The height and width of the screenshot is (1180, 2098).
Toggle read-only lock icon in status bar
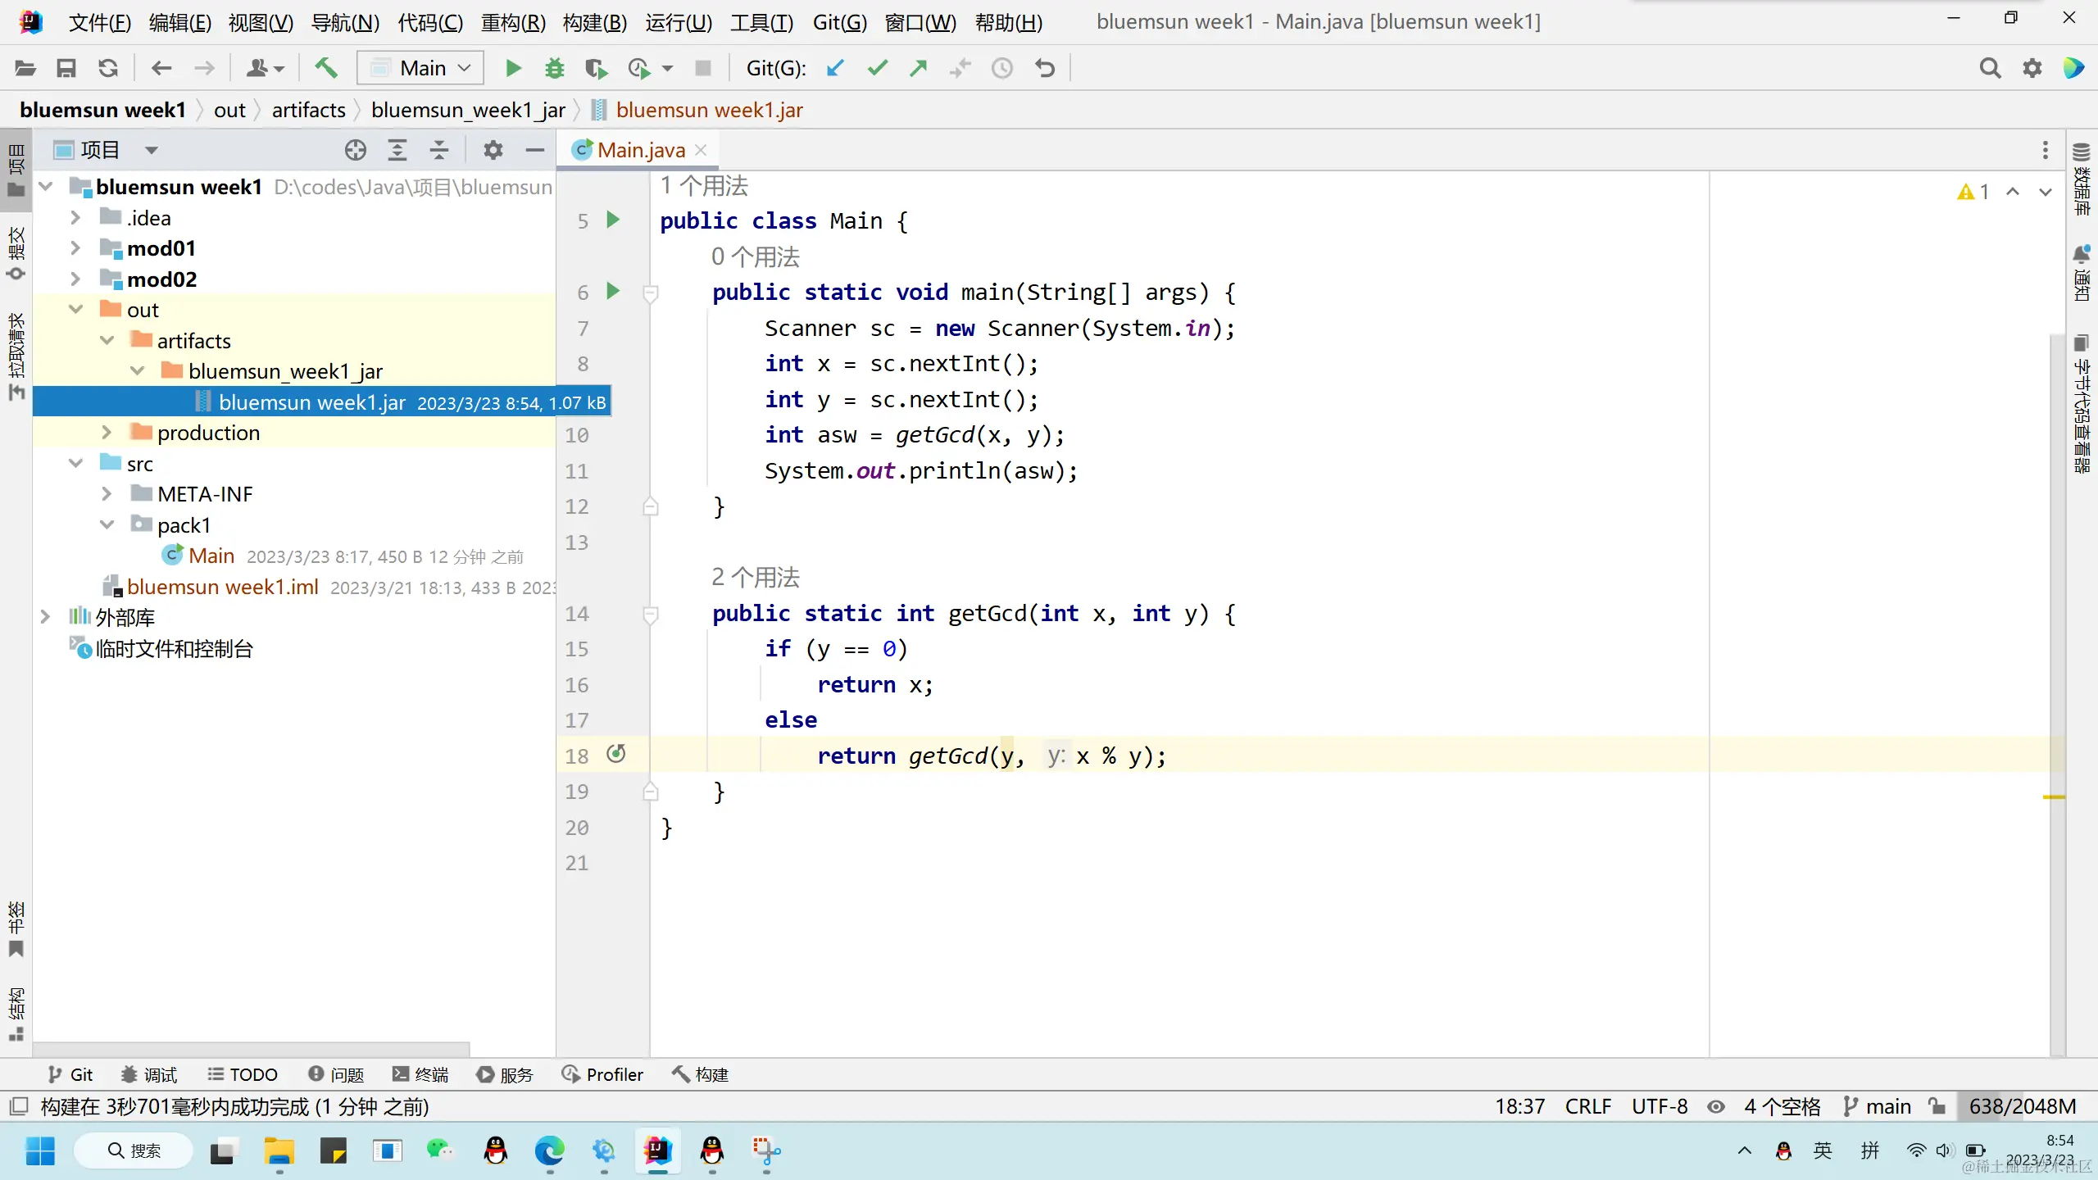coord(1937,1106)
